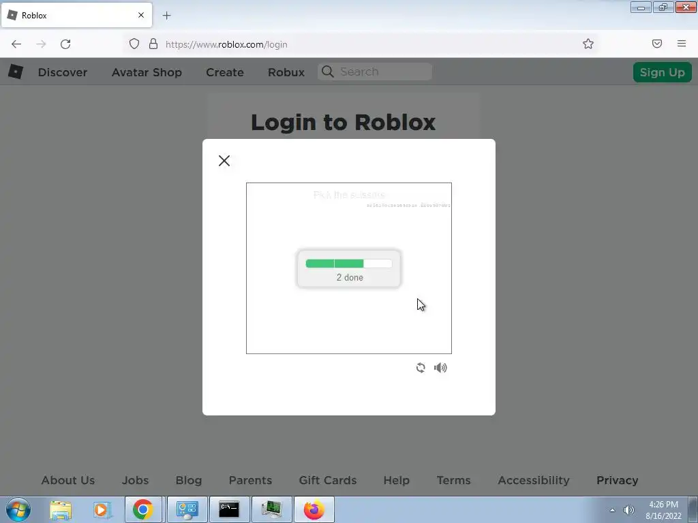Screen dimensions: 698x523
Task: Open Firefox hamburger application menu
Action: click(x=682, y=44)
